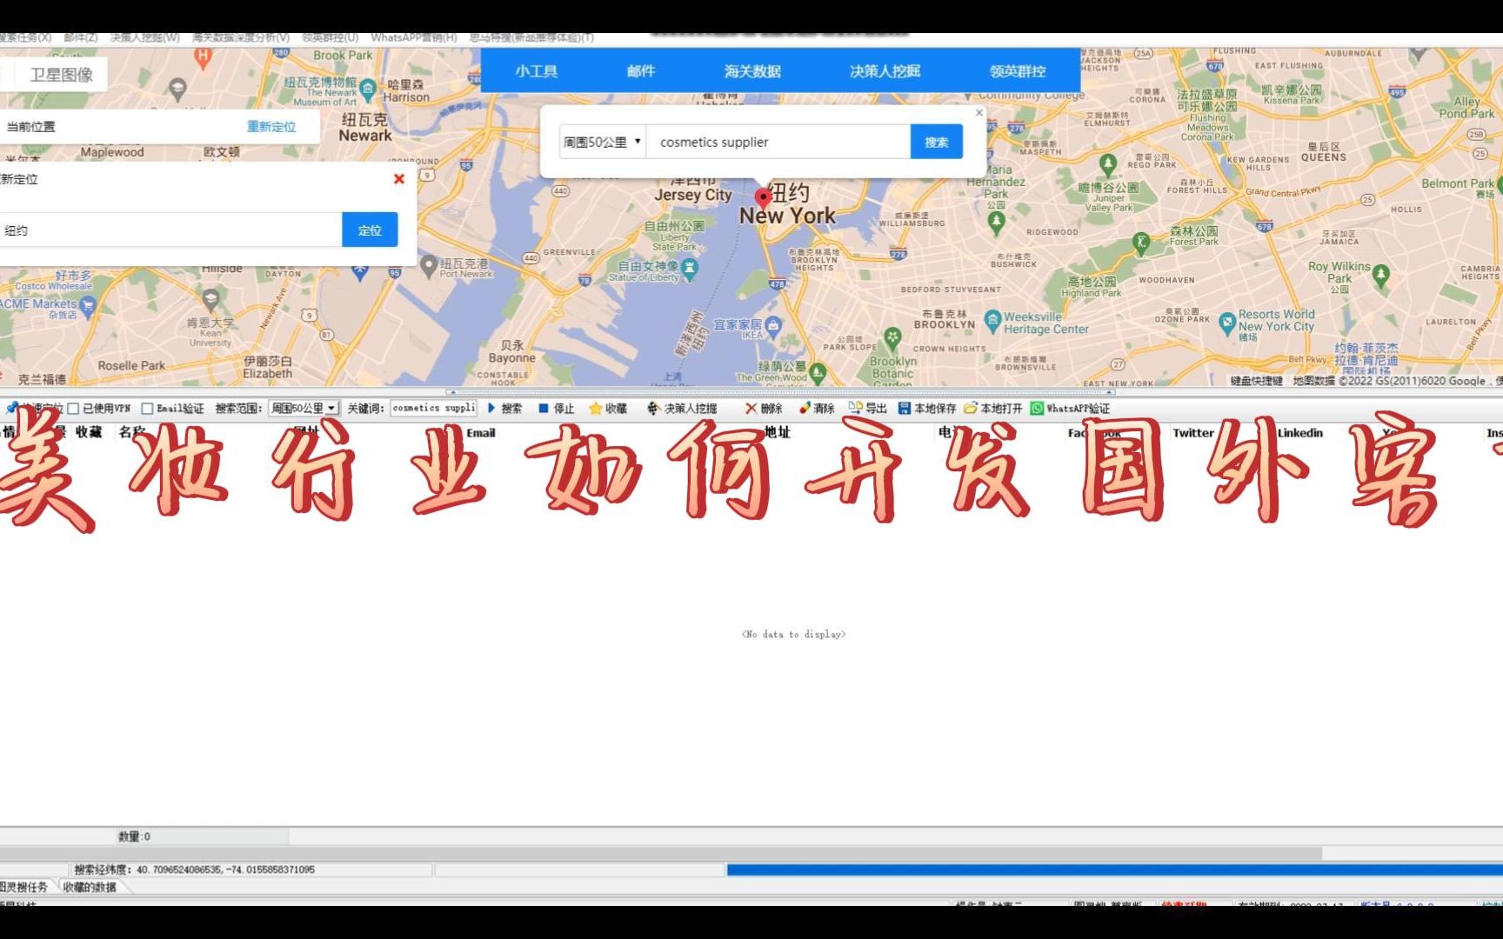
Task: Click the 本地保存 save icon
Action: pyautogui.click(x=905, y=408)
